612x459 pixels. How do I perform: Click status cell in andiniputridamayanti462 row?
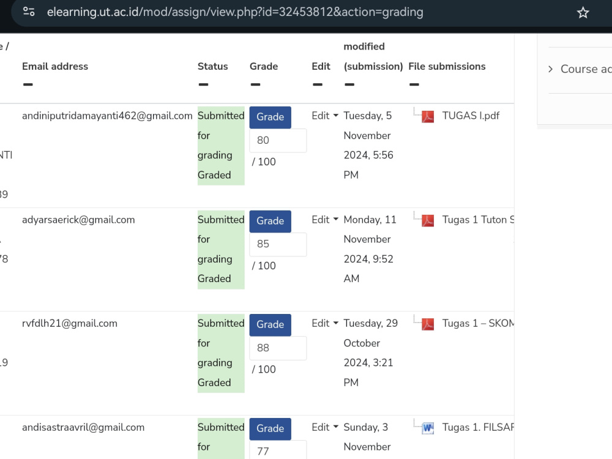221,146
